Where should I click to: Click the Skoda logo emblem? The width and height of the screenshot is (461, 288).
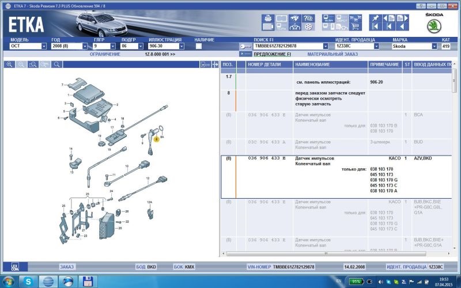(434, 26)
